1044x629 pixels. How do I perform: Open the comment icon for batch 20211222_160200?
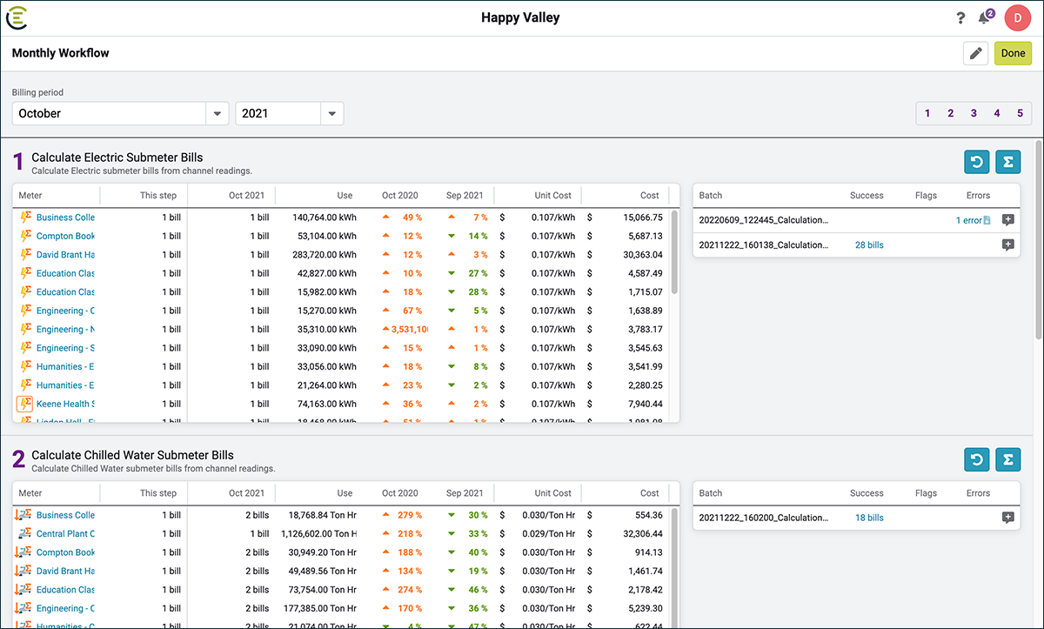pos(1007,519)
